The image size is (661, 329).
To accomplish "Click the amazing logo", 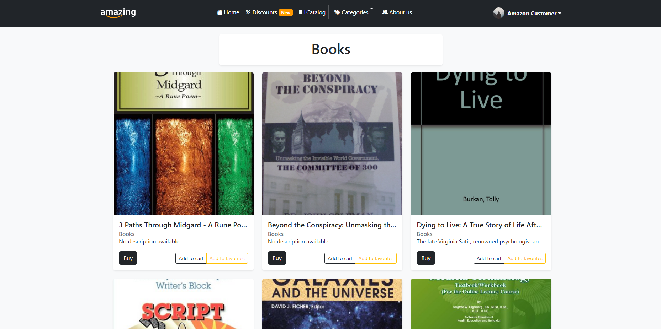I will pyautogui.click(x=118, y=13).
